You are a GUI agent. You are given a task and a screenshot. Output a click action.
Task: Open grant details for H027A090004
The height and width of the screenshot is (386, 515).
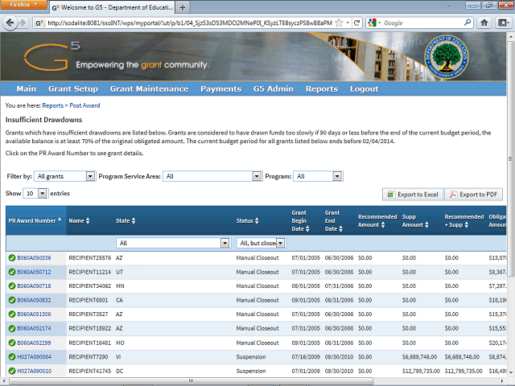34,357
